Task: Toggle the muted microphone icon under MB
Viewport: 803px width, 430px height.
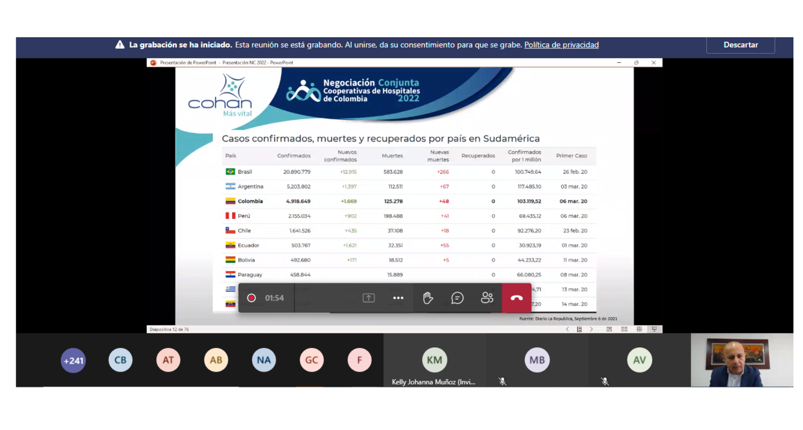Action: tap(502, 381)
